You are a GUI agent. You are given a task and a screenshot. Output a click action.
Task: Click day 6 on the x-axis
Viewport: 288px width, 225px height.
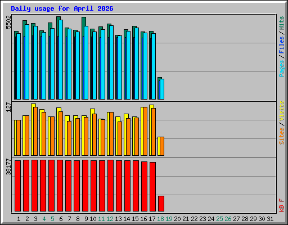(x=61, y=219)
